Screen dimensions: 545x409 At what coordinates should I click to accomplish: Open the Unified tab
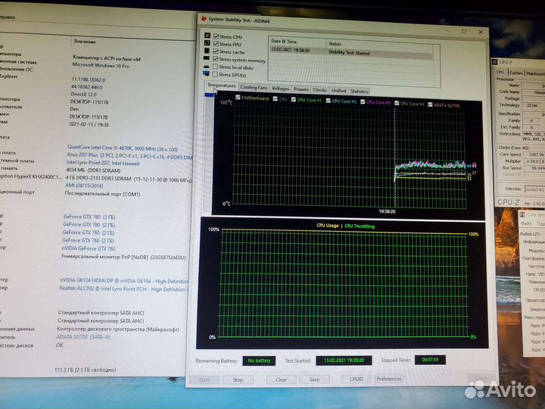338,90
